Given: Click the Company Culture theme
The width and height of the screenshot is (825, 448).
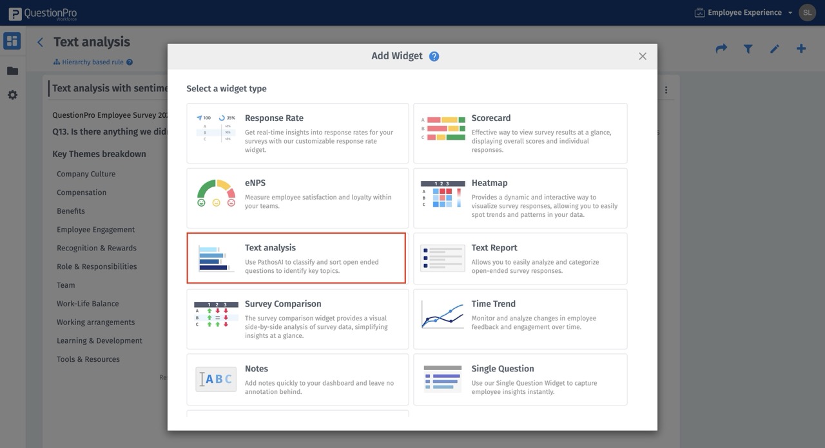Looking at the screenshot, I should point(86,174).
